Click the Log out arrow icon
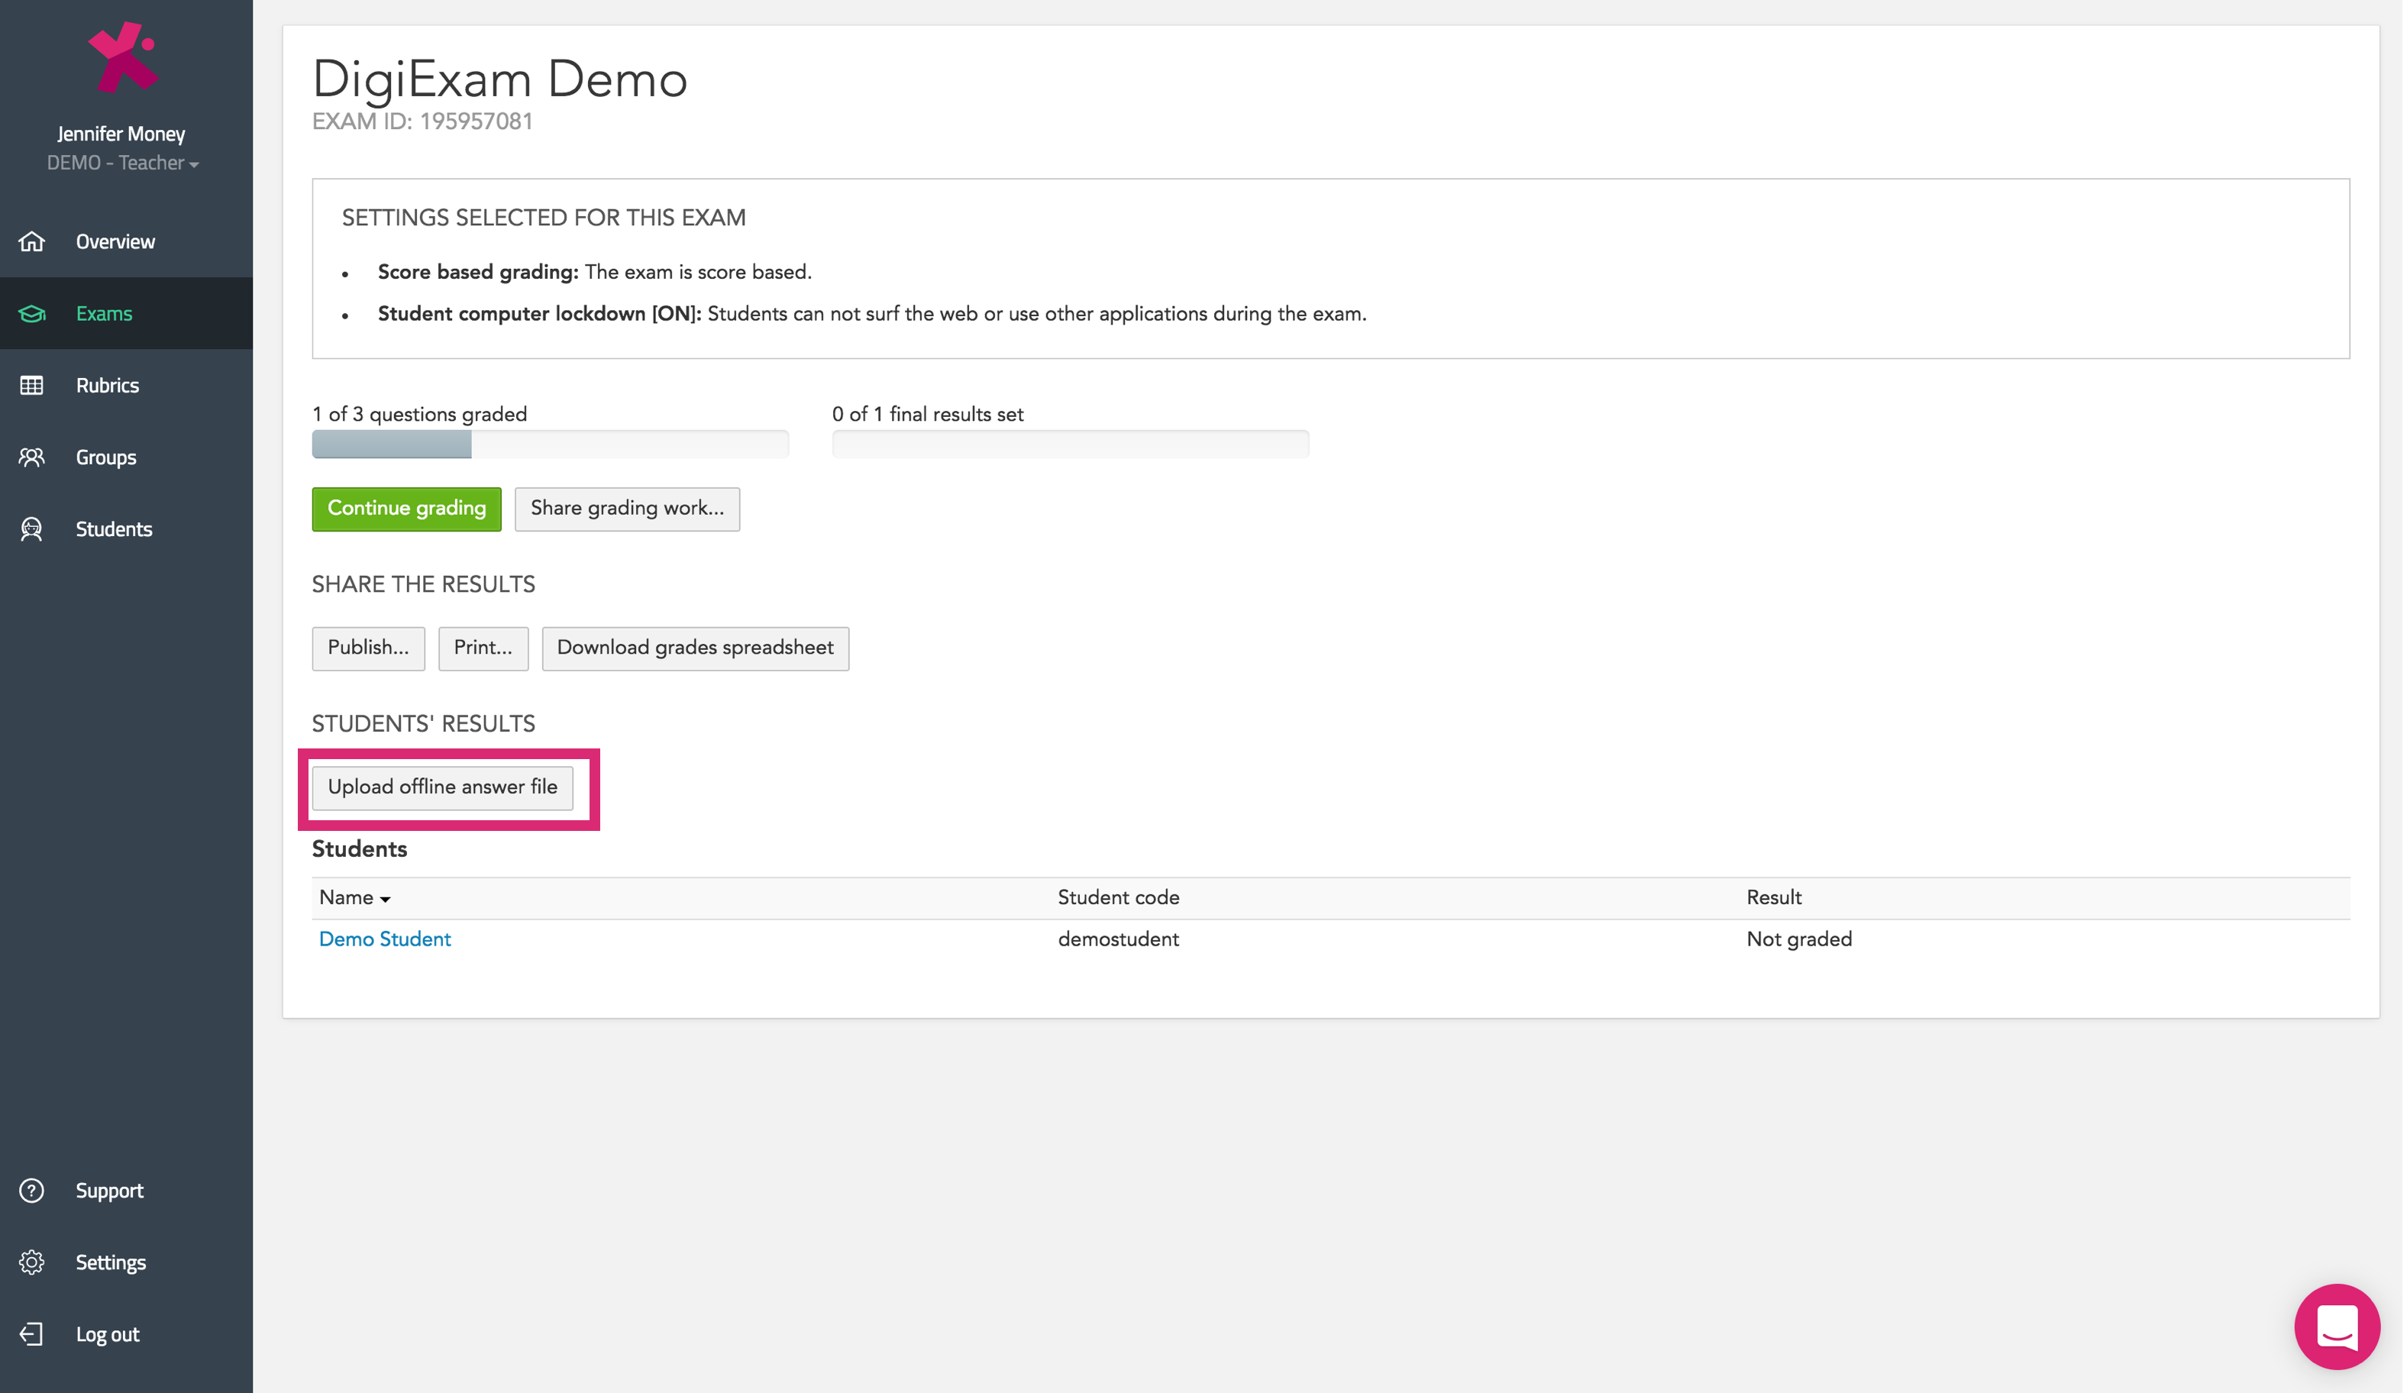Viewport: 2407px width, 1393px height. [31, 1333]
